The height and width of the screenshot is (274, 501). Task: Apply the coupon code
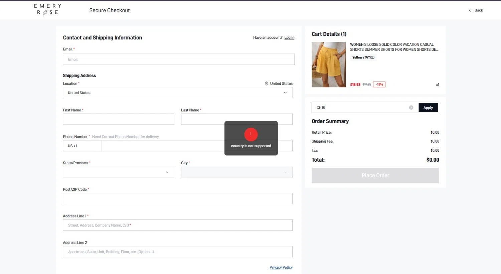click(x=428, y=108)
